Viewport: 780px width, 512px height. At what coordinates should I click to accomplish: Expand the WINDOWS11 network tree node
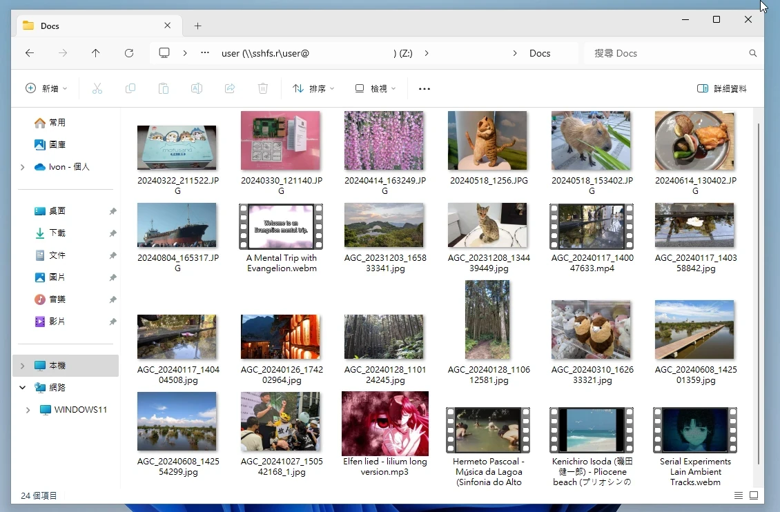pyautogui.click(x=28, y=410)
